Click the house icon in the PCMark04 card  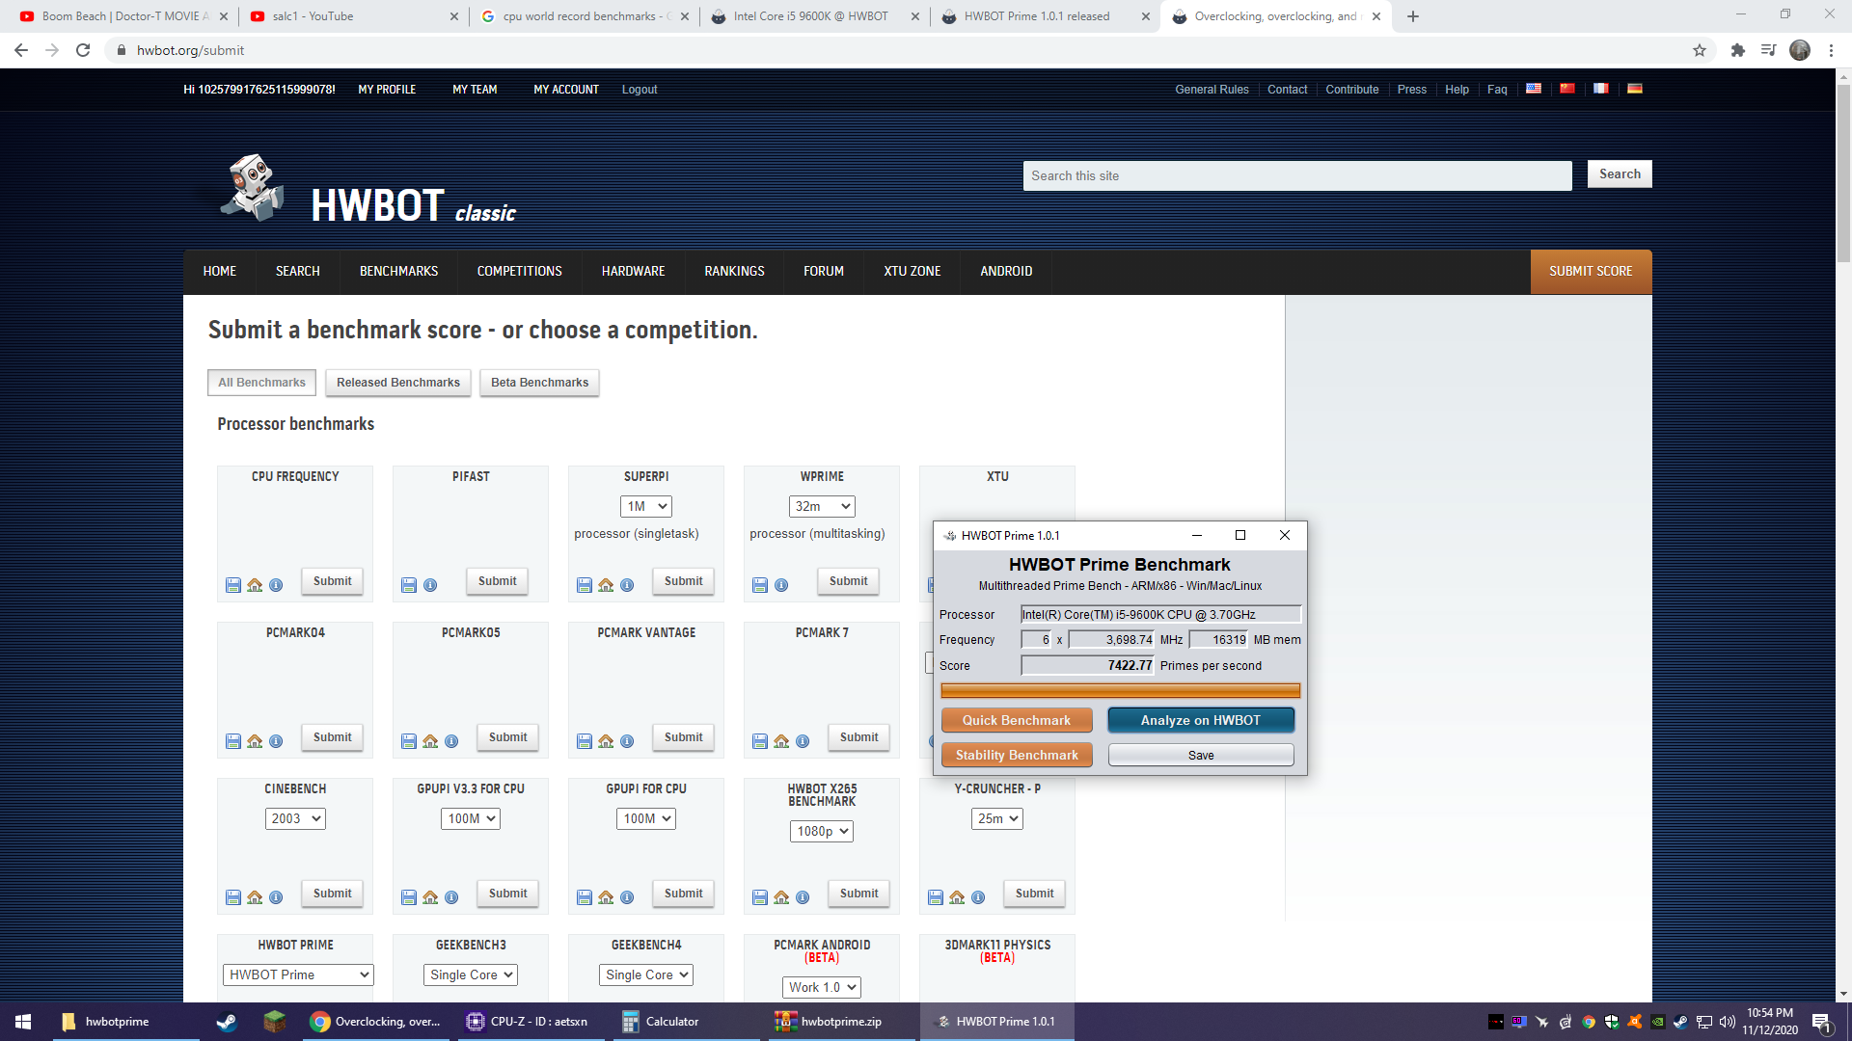click(255, 741)
